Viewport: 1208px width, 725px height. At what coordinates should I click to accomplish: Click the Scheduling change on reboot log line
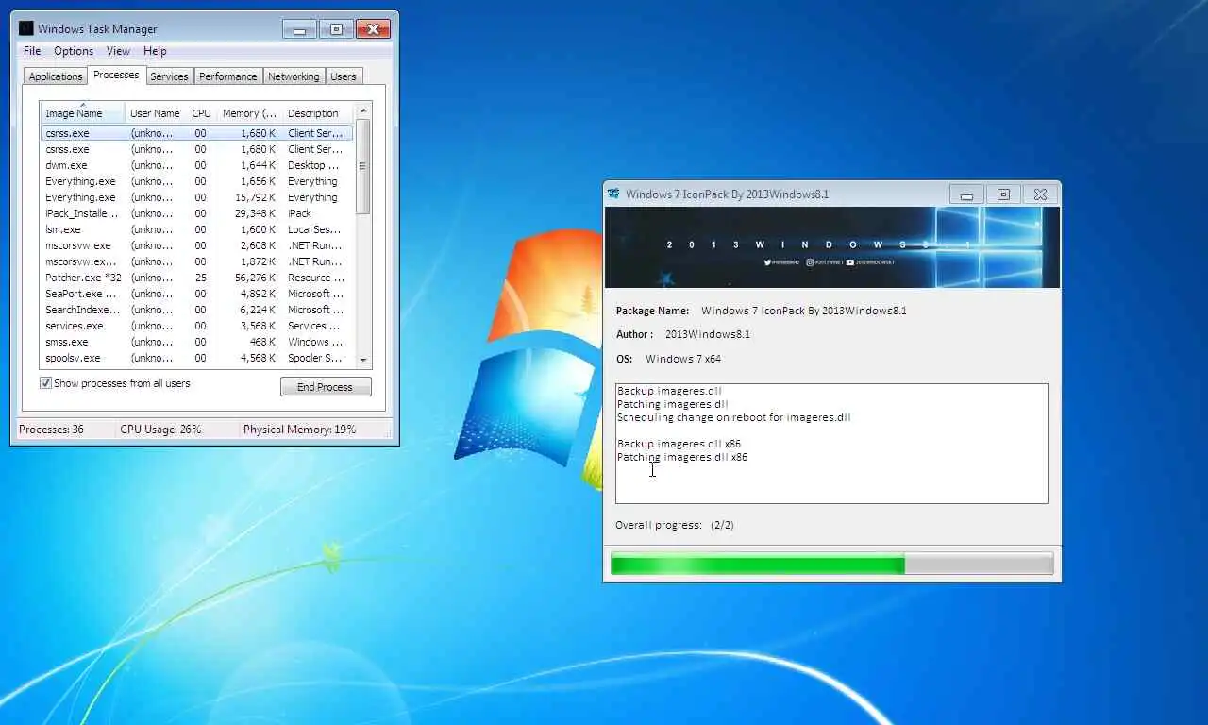tap(733, 417)
